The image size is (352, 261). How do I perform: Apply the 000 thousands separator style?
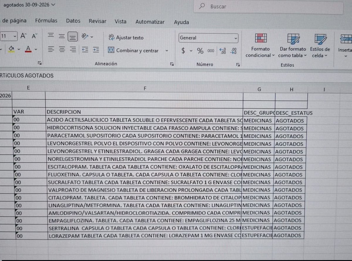[x=211, y=51]
